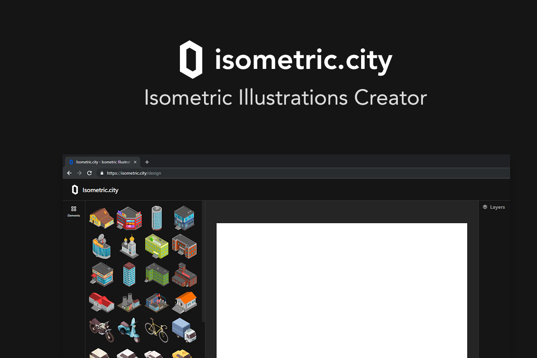
Task: Close the Isometric.city browser tab
Action: click(135, 162)
